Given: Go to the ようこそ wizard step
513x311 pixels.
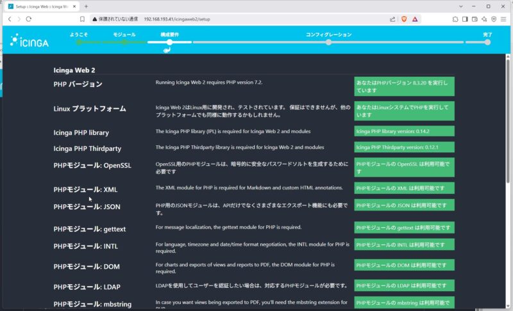Looking at the screenshot, I should (78, 35).
